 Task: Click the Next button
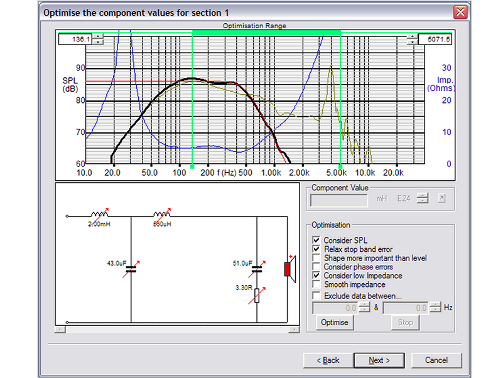pyautogui.click(x=379, y=360)
